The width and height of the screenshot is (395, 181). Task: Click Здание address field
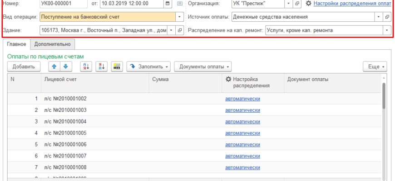104,30
